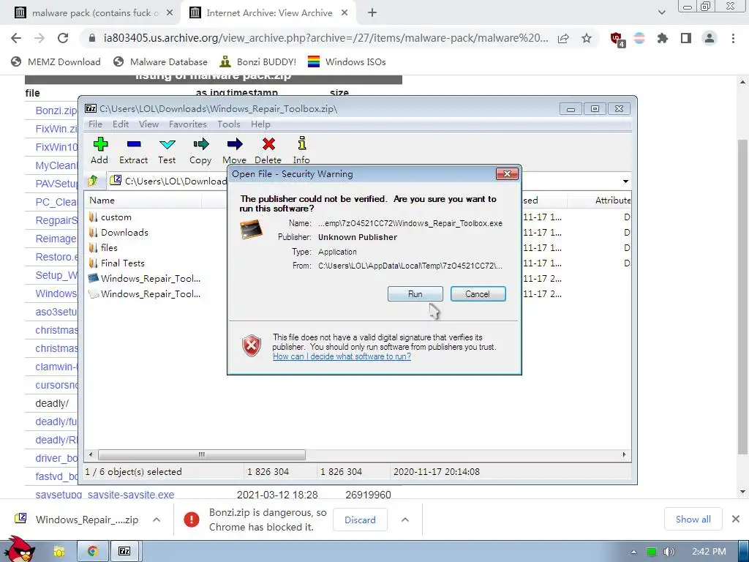Click Chrome's back navigation arrow
Image resolution: width=749 pixels, height=562 pixels.
point(16,38)
